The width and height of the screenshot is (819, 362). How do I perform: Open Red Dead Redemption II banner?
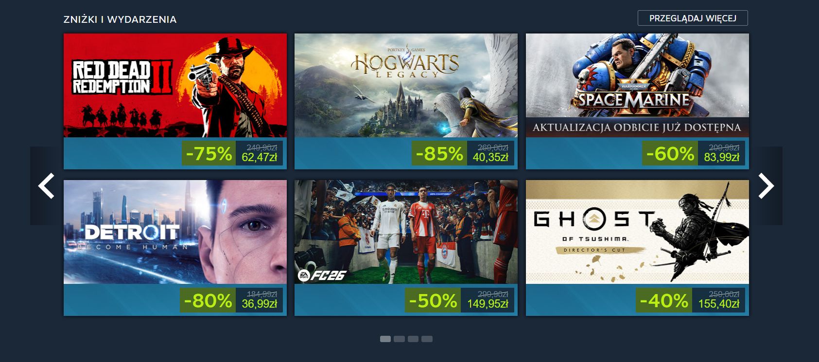pyautogui.click(x=175, y=85)
